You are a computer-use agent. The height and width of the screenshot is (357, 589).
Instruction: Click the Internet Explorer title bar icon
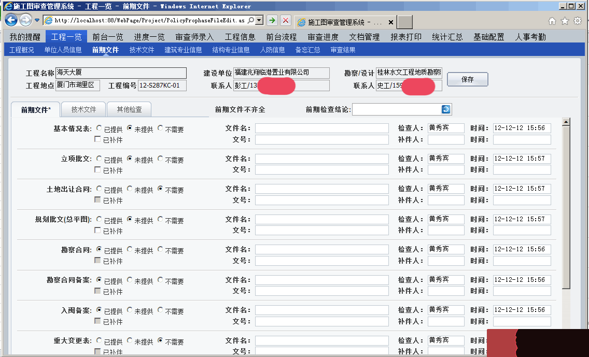(8, 6)
